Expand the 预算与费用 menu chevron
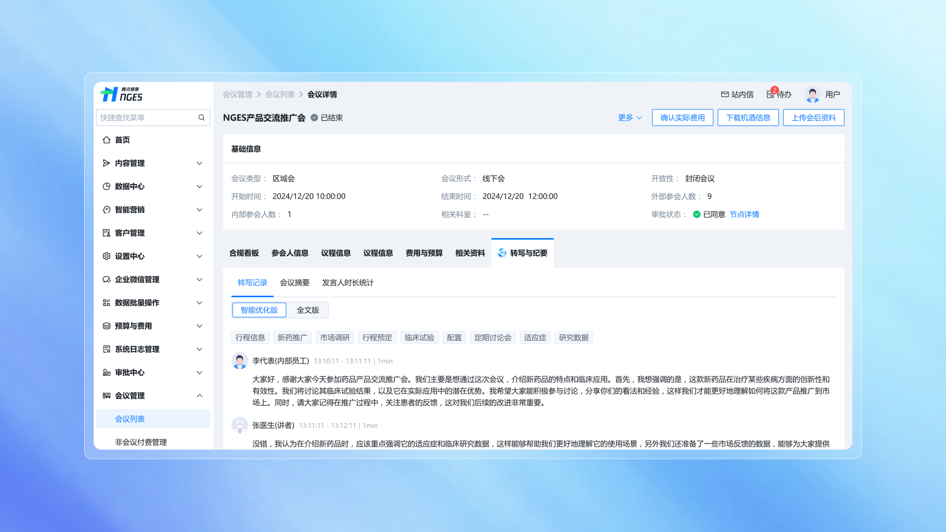 [x=199, y=326]
